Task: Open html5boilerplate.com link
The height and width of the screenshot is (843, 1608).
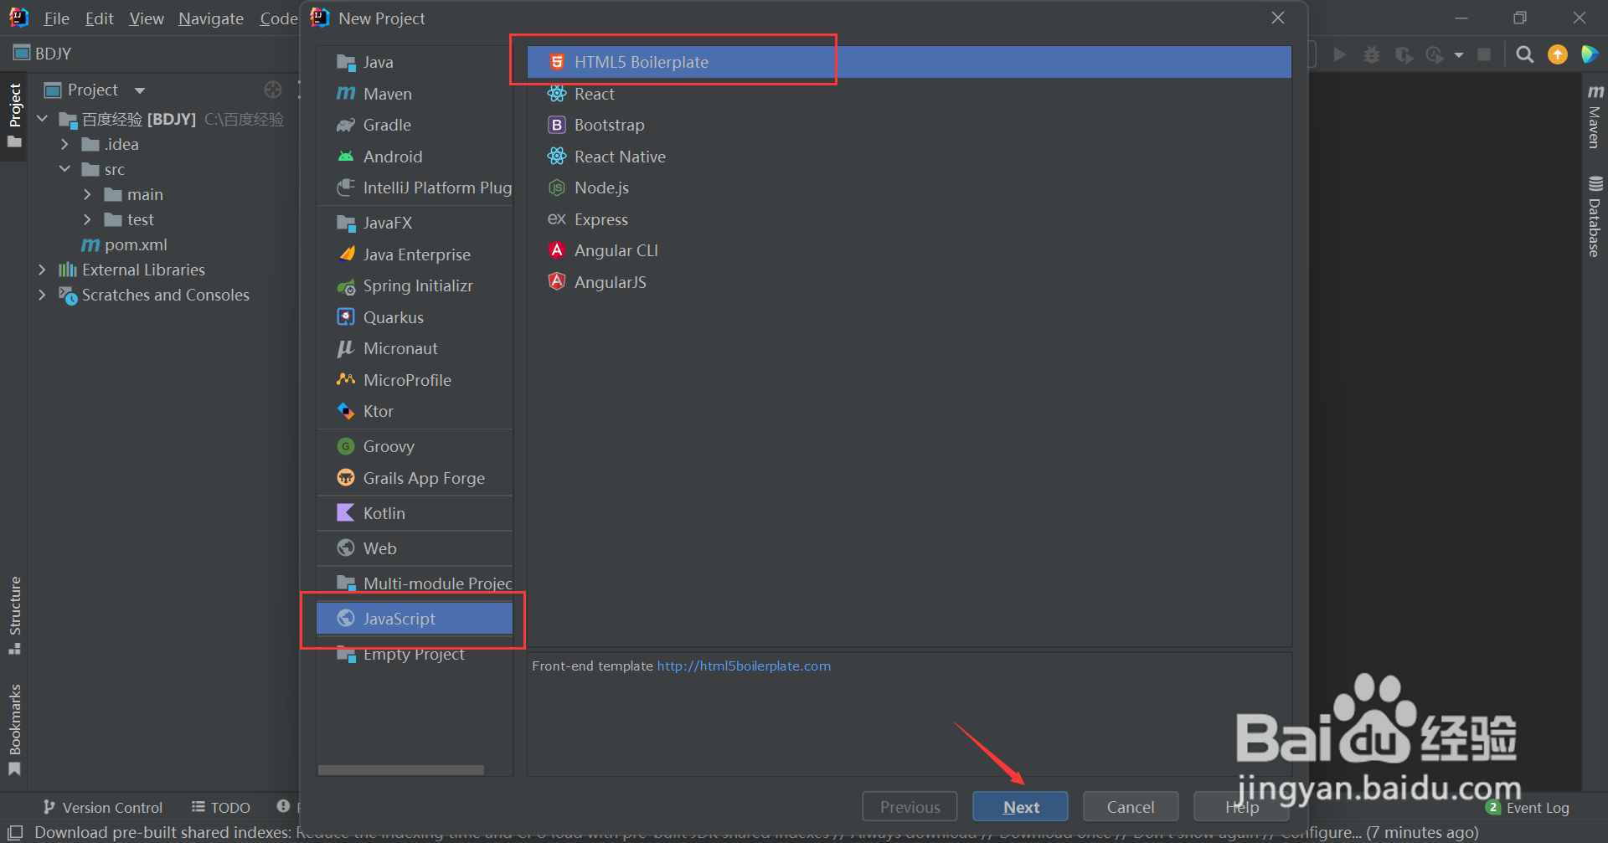Action: [744, 666]
